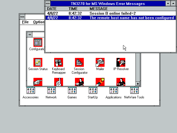Open the StartUp program group
177x133 pixels.
click(93, 91)
